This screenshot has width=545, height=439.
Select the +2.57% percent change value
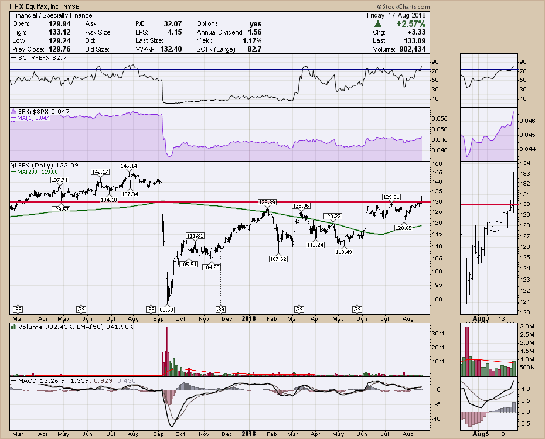[411, 24]
